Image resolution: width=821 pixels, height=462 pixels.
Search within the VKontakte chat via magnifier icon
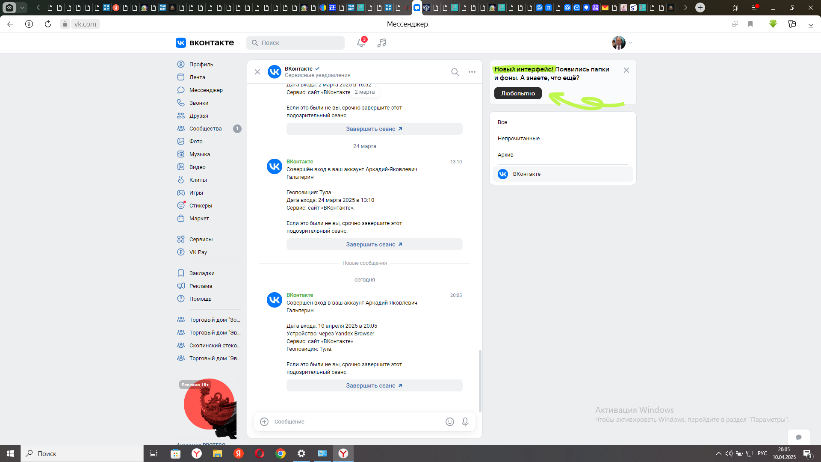[455, 72]
